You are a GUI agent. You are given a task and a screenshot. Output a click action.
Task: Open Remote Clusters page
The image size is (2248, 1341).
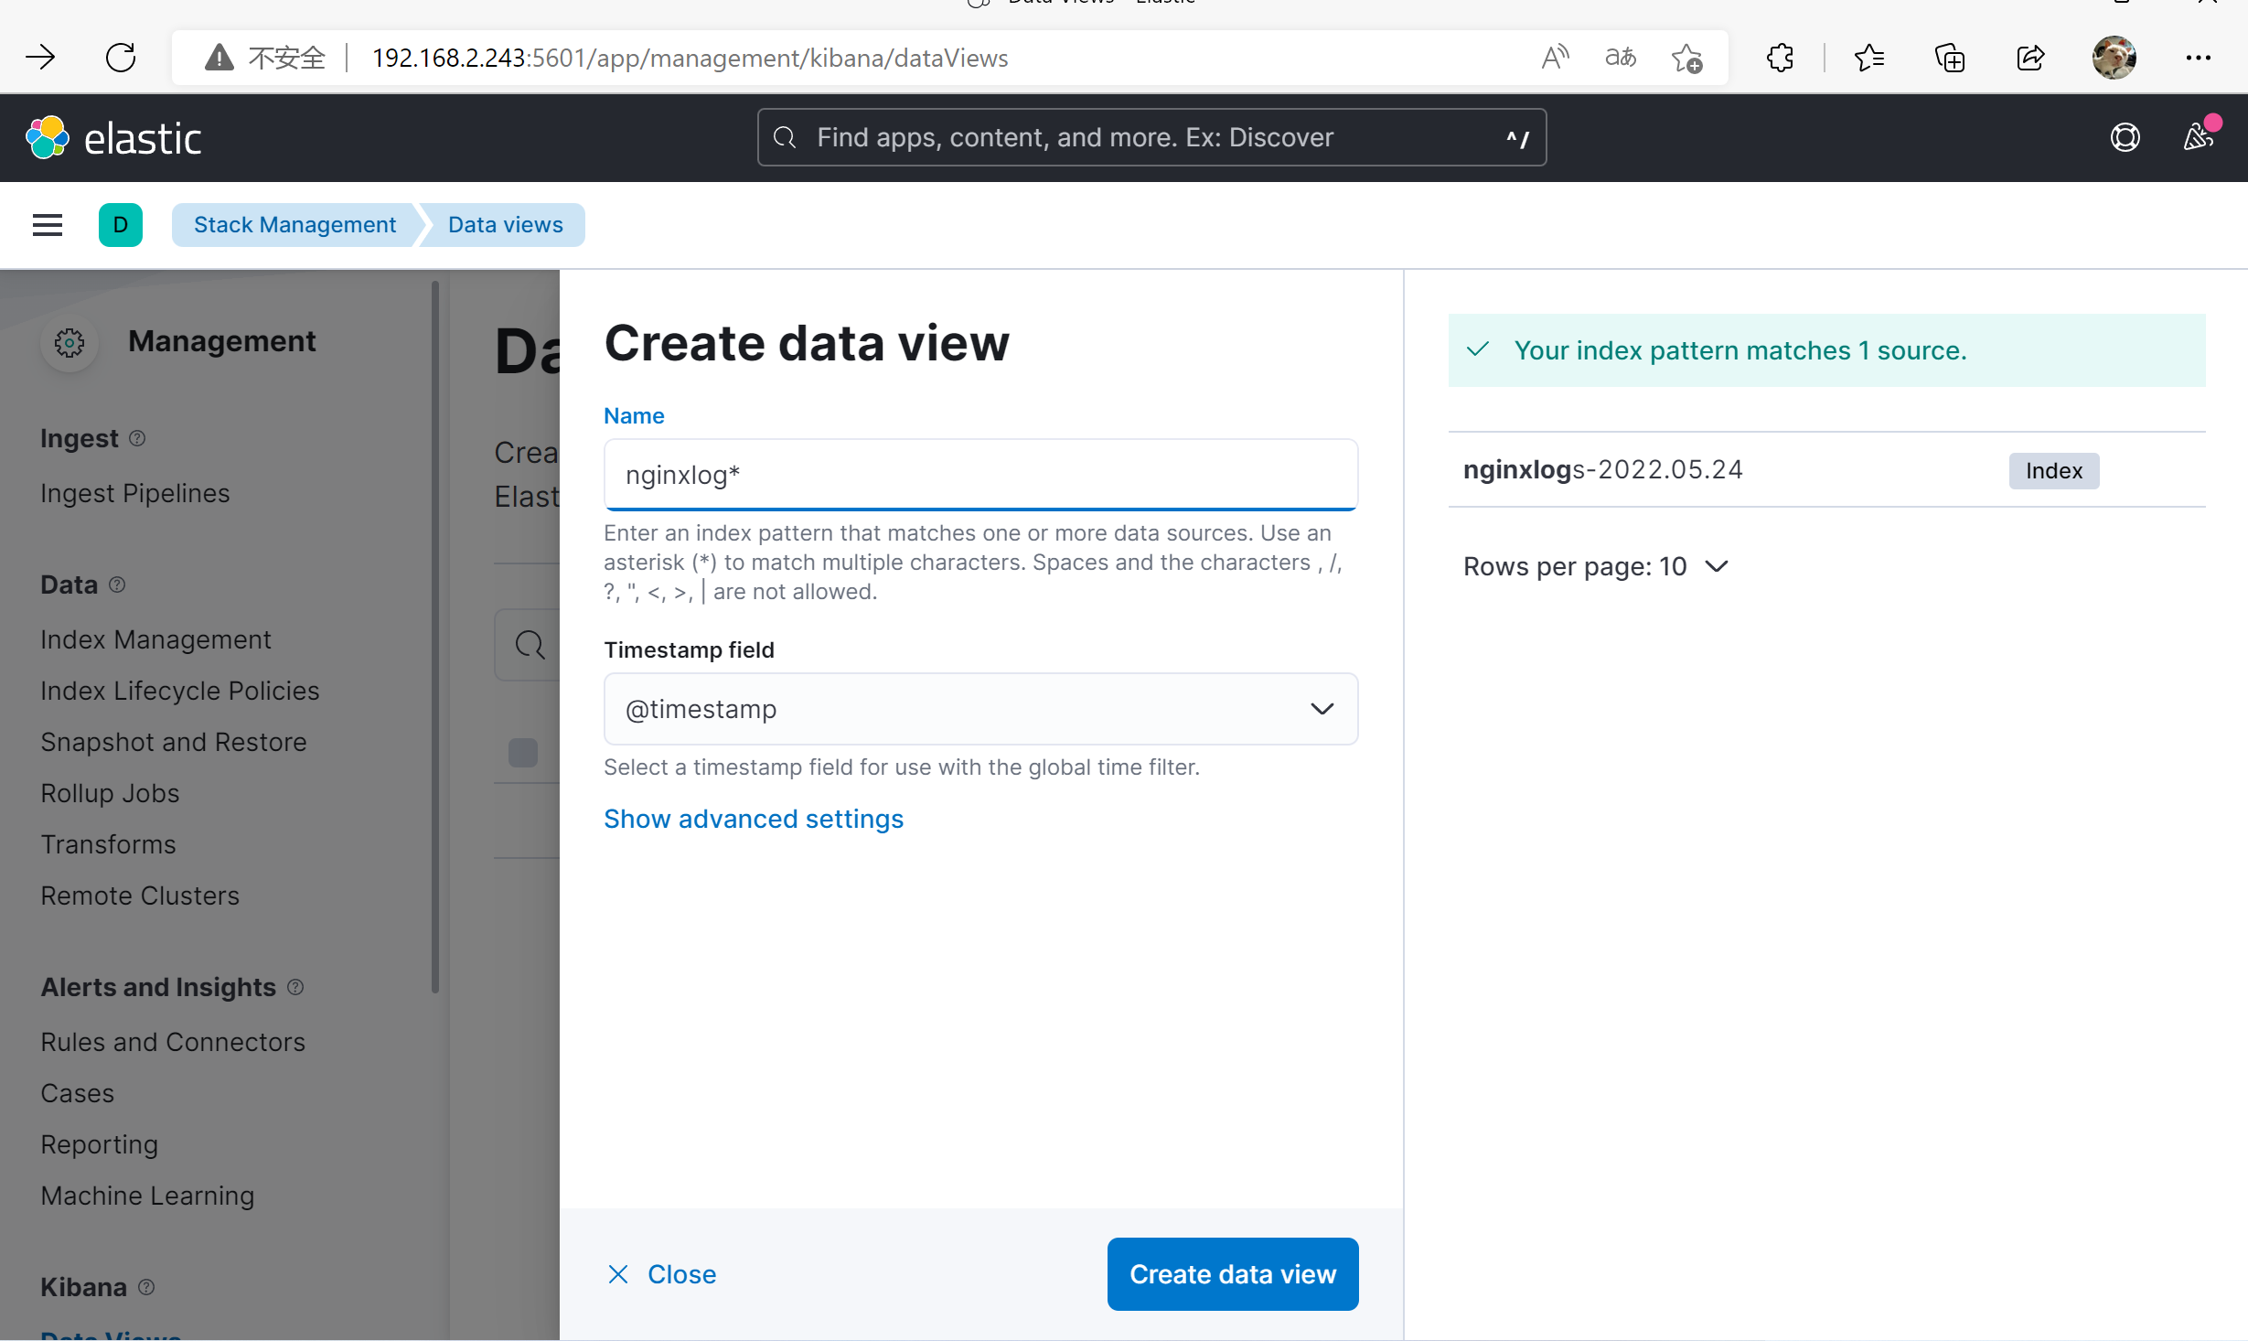pos(139,896)
